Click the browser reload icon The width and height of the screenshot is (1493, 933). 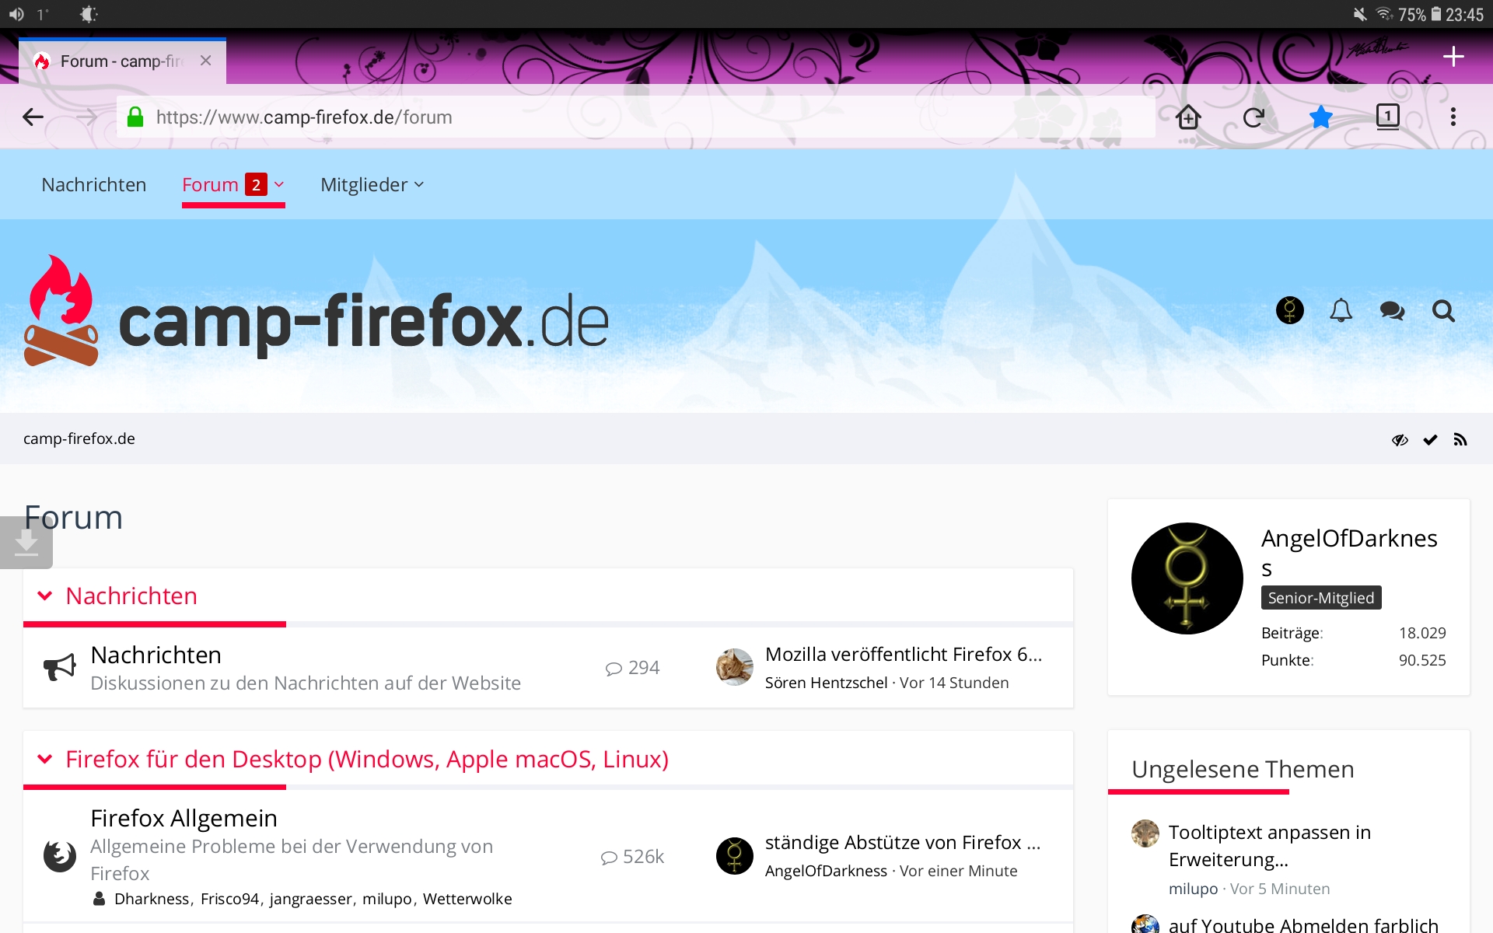[1253, 117]
